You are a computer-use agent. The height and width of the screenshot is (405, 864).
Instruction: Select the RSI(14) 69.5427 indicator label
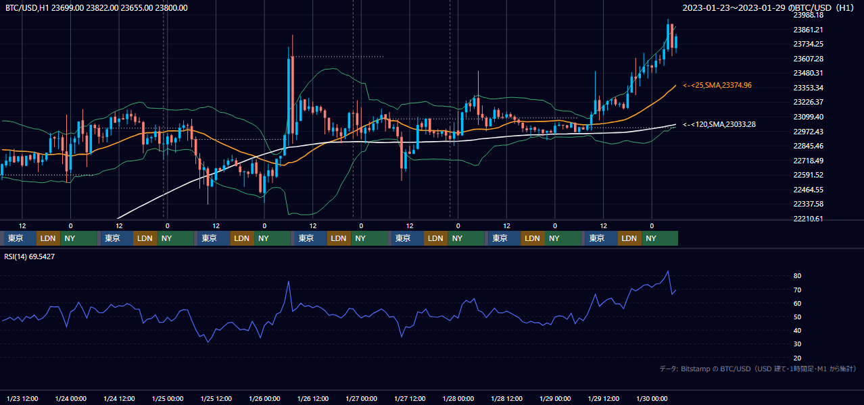pos(29,256)
